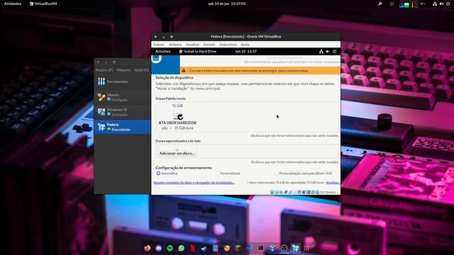454x255 pixels.
Task: Click the orange warning triangle icon
Action: click(184, 70)
